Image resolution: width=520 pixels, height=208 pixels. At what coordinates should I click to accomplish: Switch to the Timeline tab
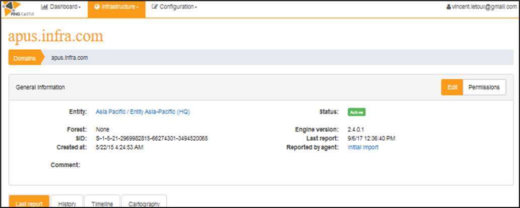[102, 201]
